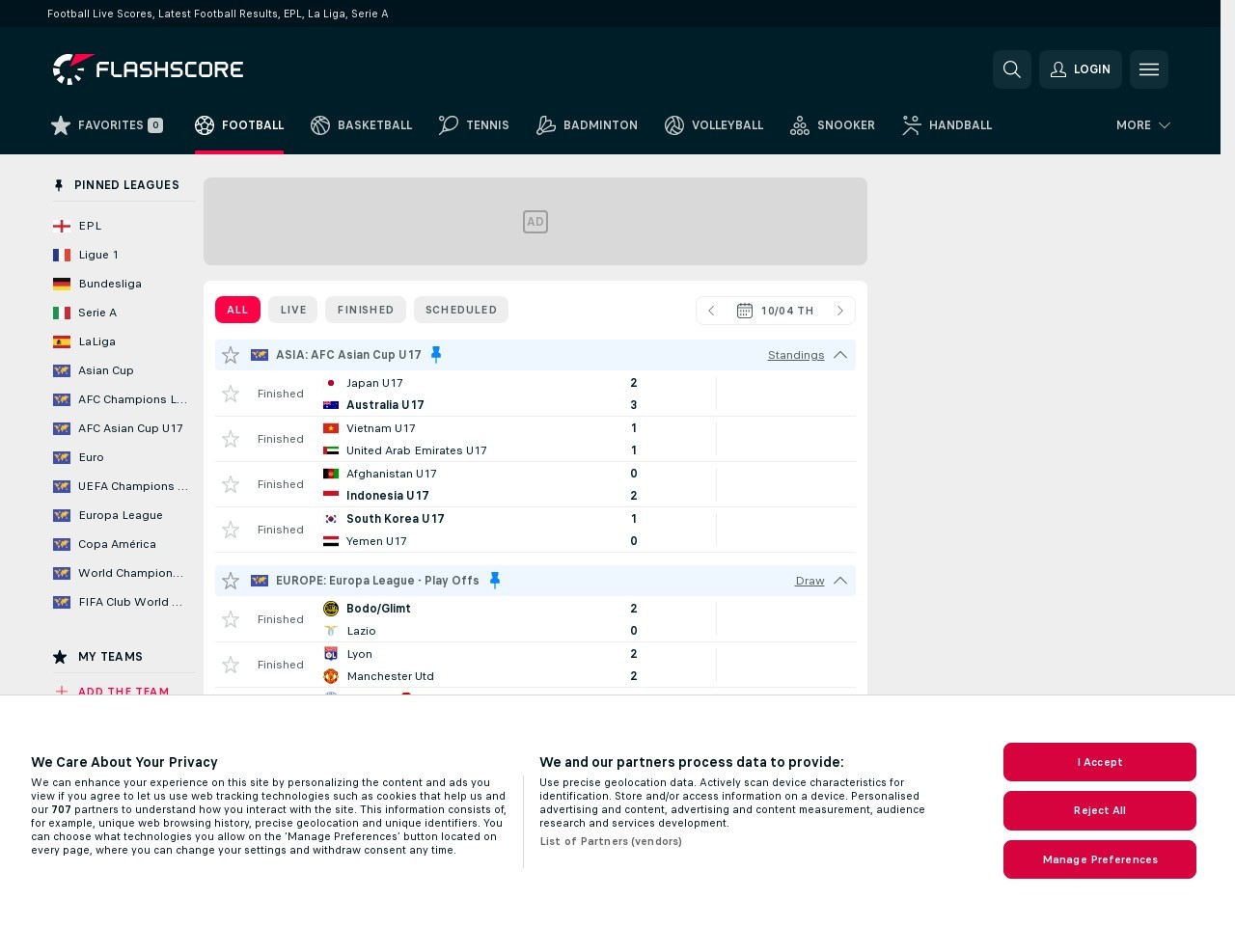Click the Login button
Image resolution: width=1235 pixels, height=926 pixels.
tap(1081, 69)
